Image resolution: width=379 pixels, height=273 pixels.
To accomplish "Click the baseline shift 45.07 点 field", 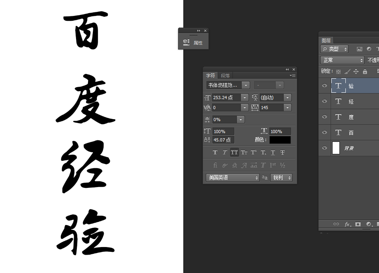I will (223, 140).
